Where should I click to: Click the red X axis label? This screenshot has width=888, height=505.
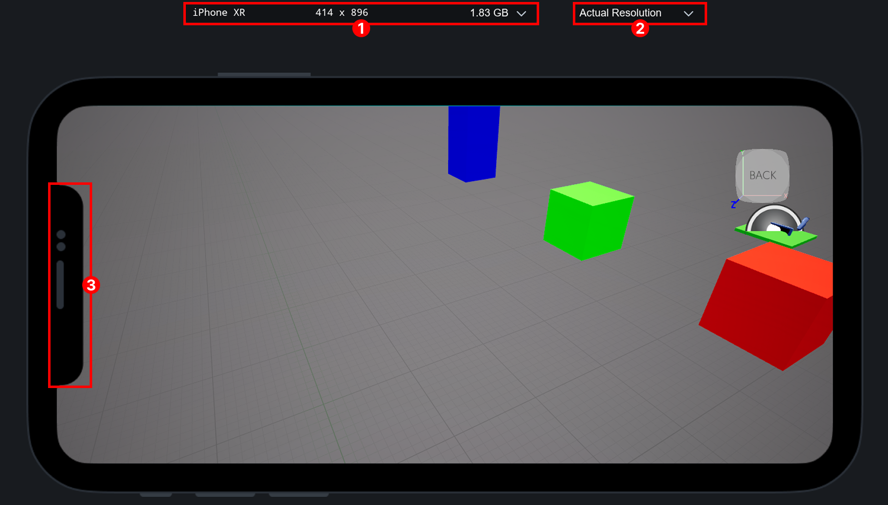coord(786,196)
